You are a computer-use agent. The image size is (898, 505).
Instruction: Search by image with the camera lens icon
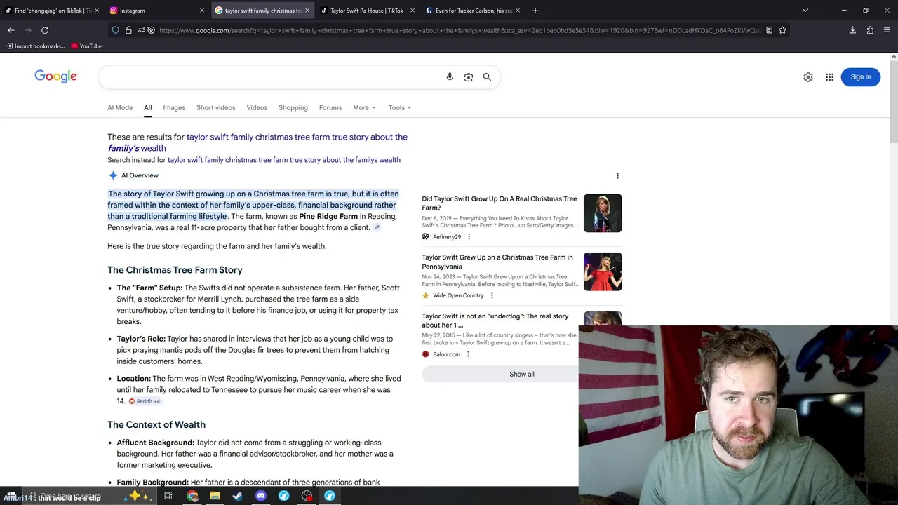click(469, 77)
